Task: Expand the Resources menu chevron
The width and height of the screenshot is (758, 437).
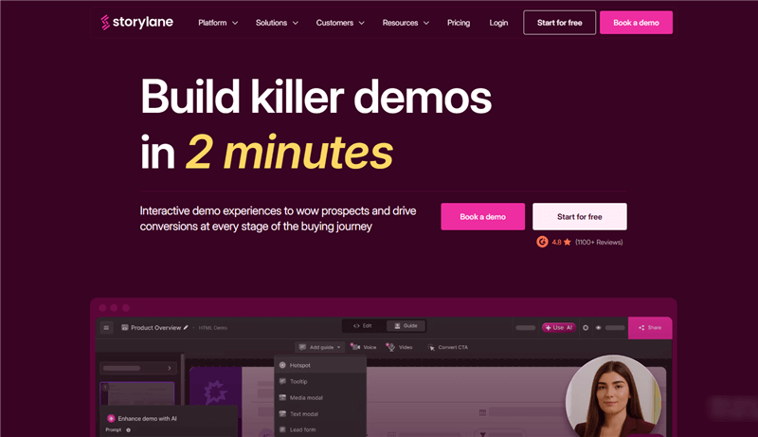Action: pos(426,23)
